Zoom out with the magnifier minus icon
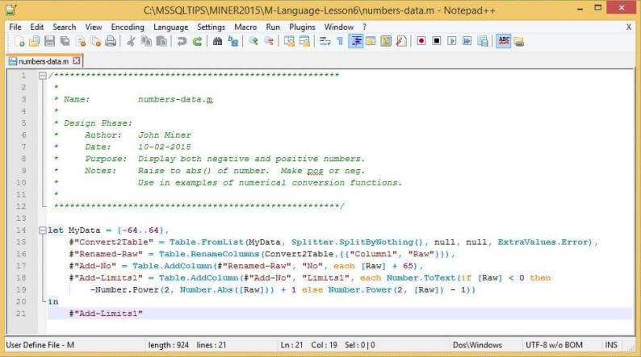The image size is (641, 357). (269, 41)
